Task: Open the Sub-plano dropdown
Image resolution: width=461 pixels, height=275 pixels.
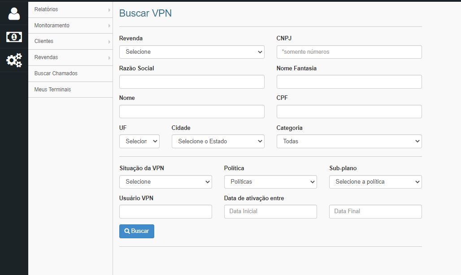Action: 375,182
